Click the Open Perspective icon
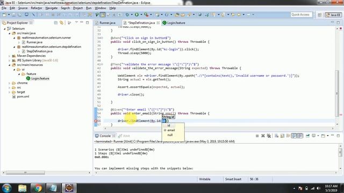The width and height of the screenshot is (344, 193). (x=319, y=14)
